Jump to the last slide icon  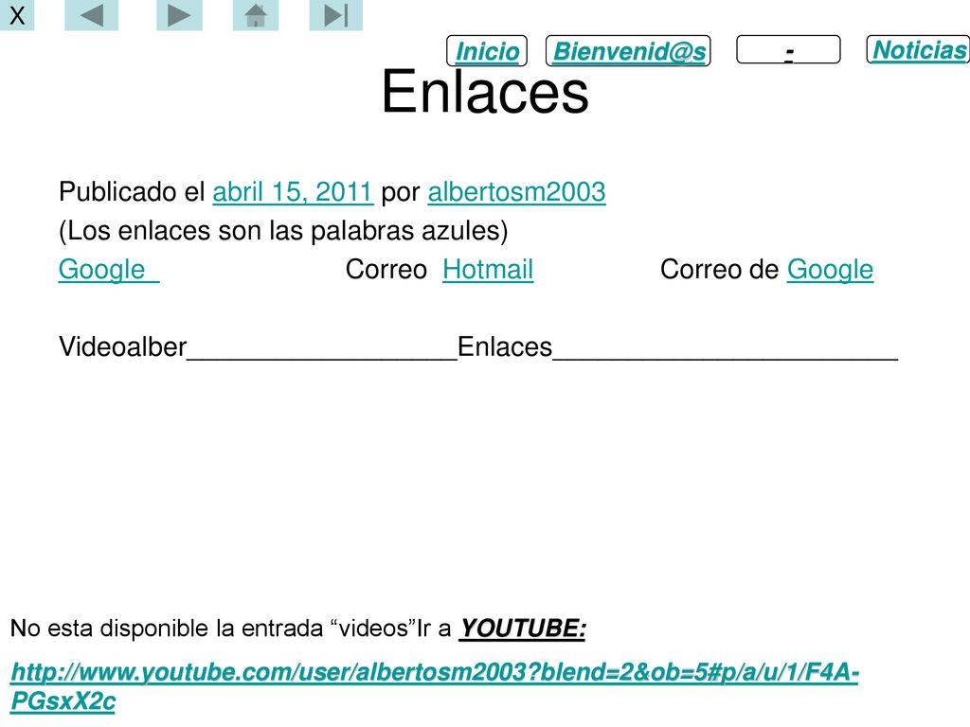[336, 15]
